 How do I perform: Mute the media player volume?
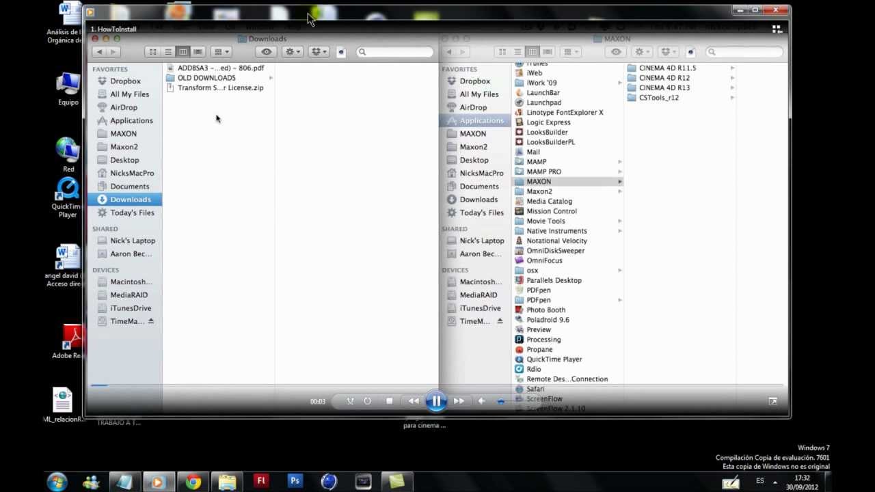[x=481, y=401]
